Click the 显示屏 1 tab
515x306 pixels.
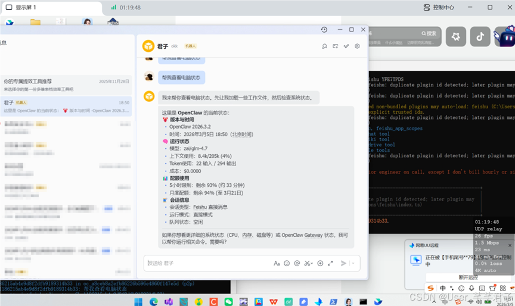tap(51, 8)
